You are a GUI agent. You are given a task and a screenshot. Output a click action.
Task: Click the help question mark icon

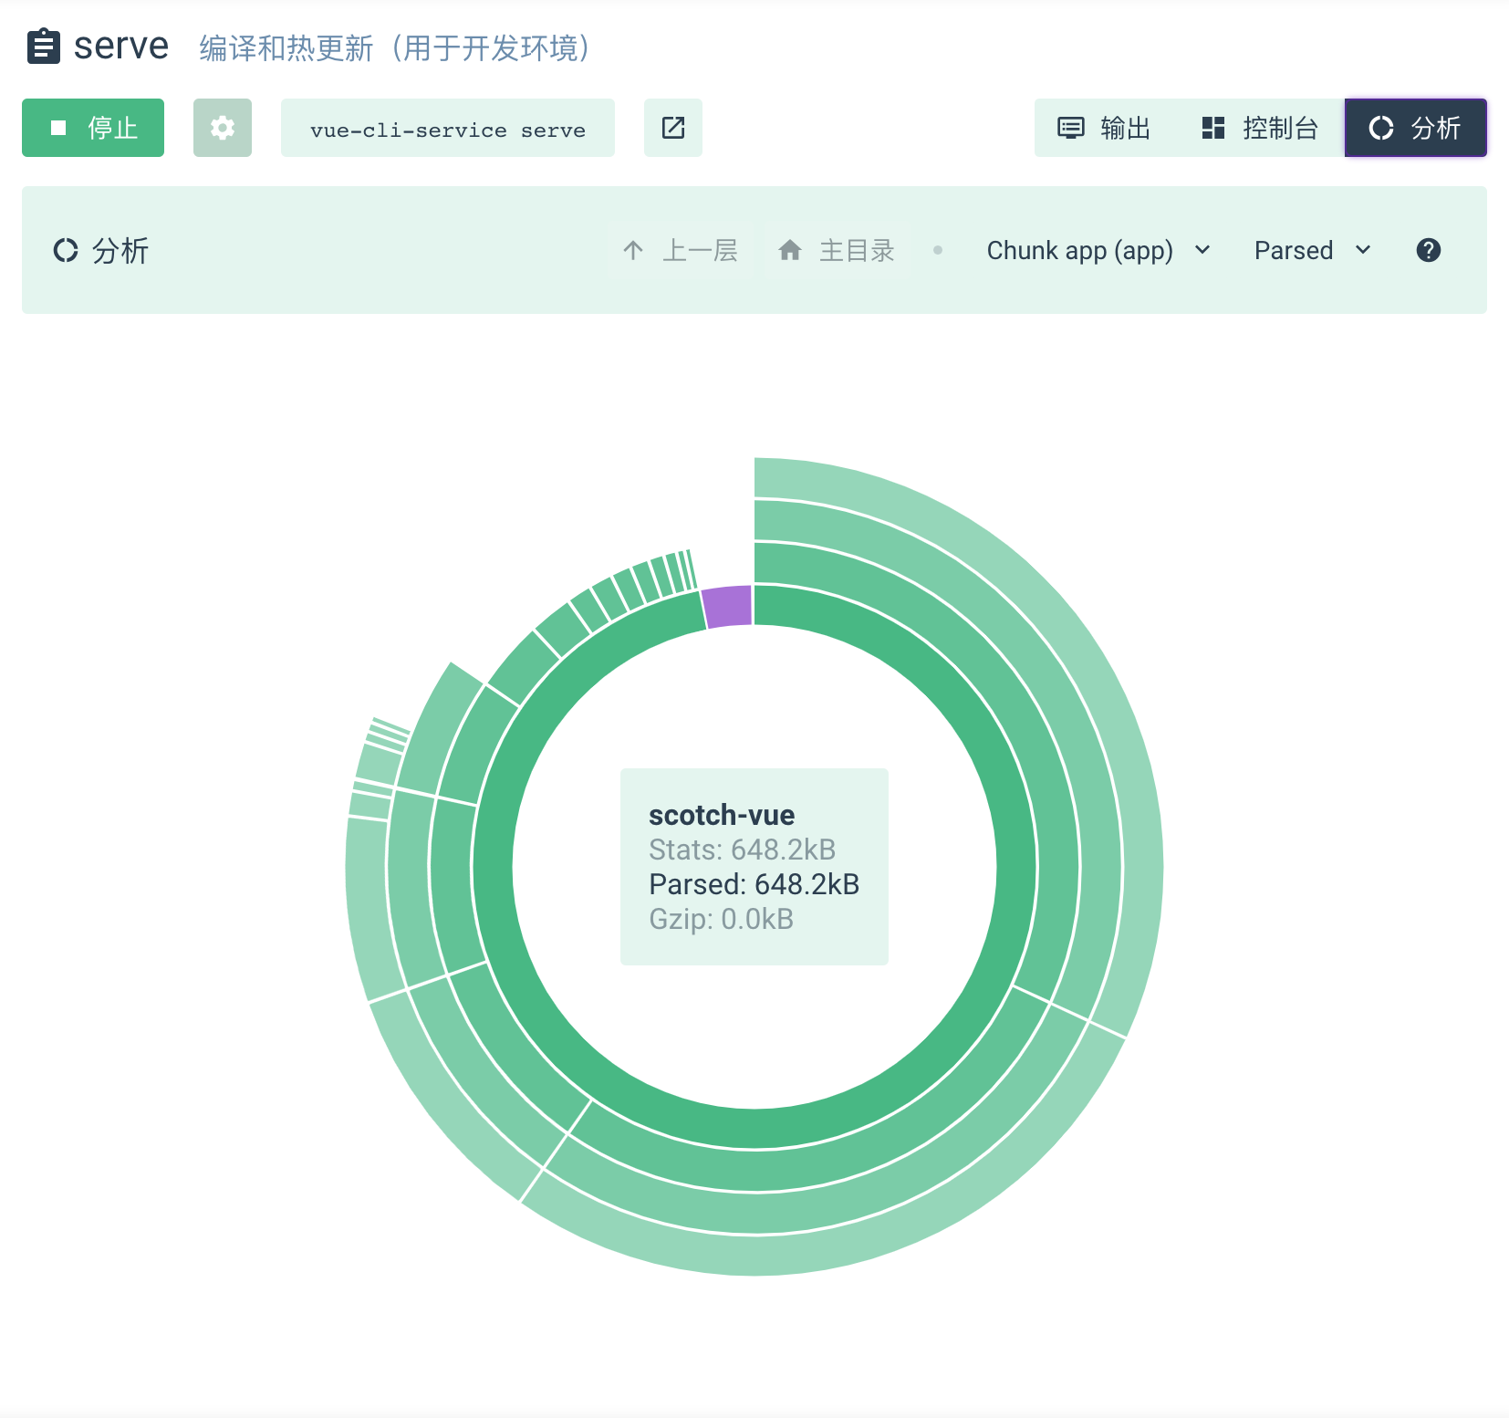pos(1429,250)
